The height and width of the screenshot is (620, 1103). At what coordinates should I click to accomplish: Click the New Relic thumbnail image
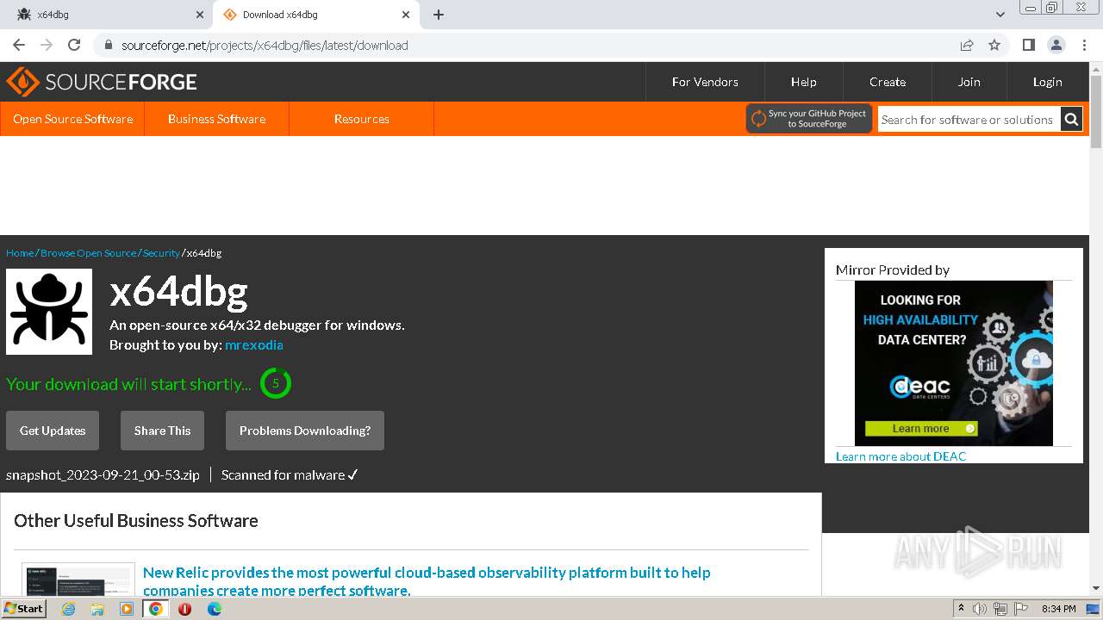click(x=78, y=580)
